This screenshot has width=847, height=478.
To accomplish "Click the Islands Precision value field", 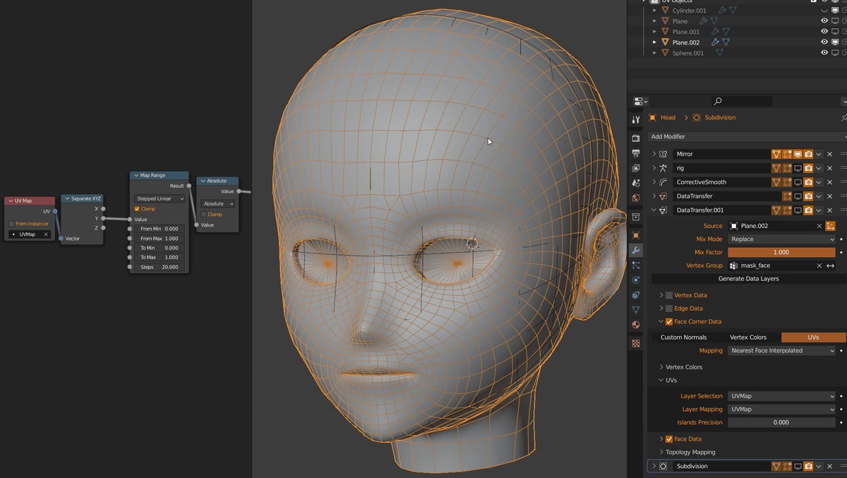I will tap(781, 422).
